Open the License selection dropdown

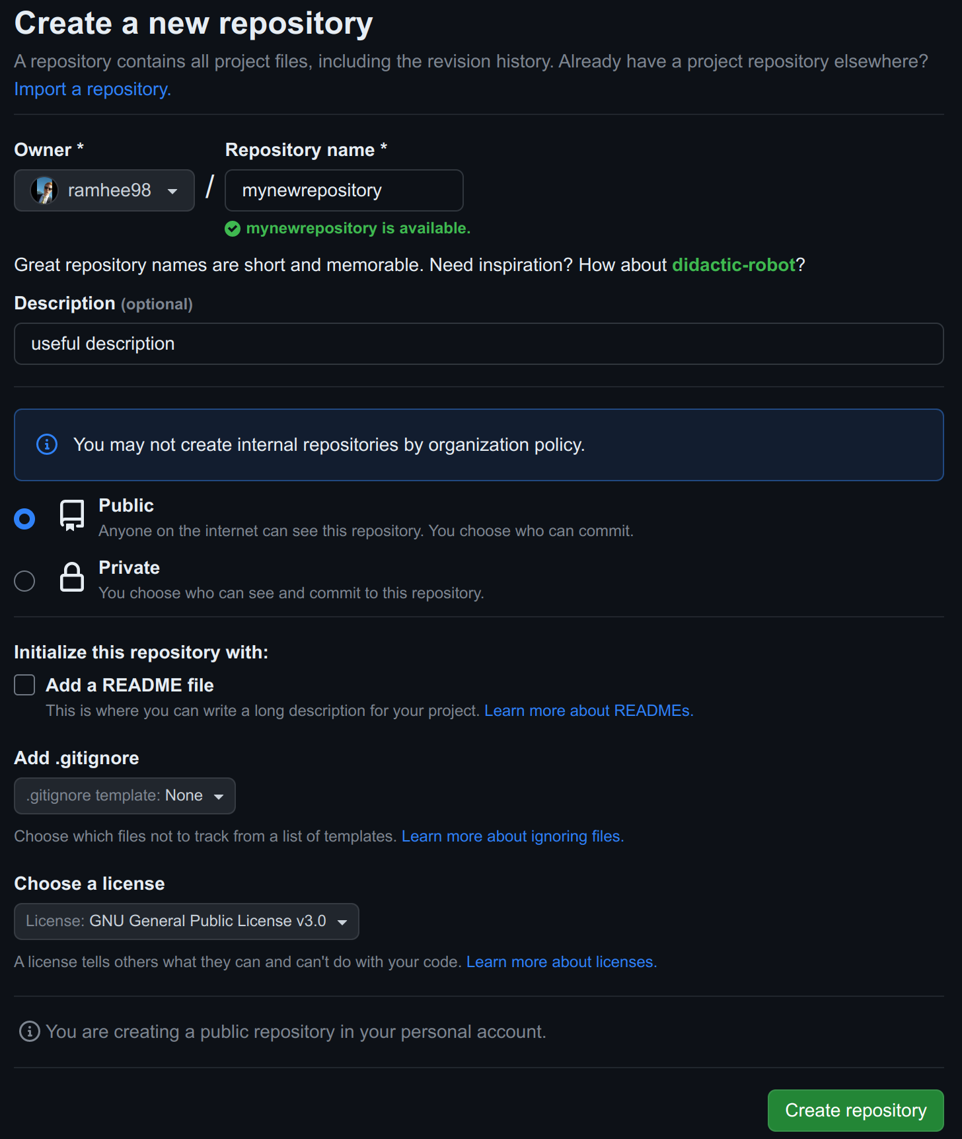[x=186, y=921]
